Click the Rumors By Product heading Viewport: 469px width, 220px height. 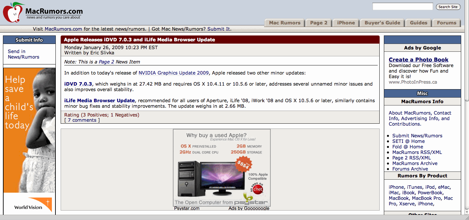(x=422, y=176)
